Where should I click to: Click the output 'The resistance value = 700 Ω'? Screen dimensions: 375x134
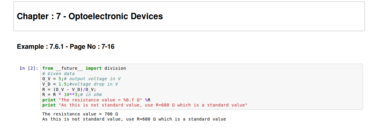[x=80, y=114]
